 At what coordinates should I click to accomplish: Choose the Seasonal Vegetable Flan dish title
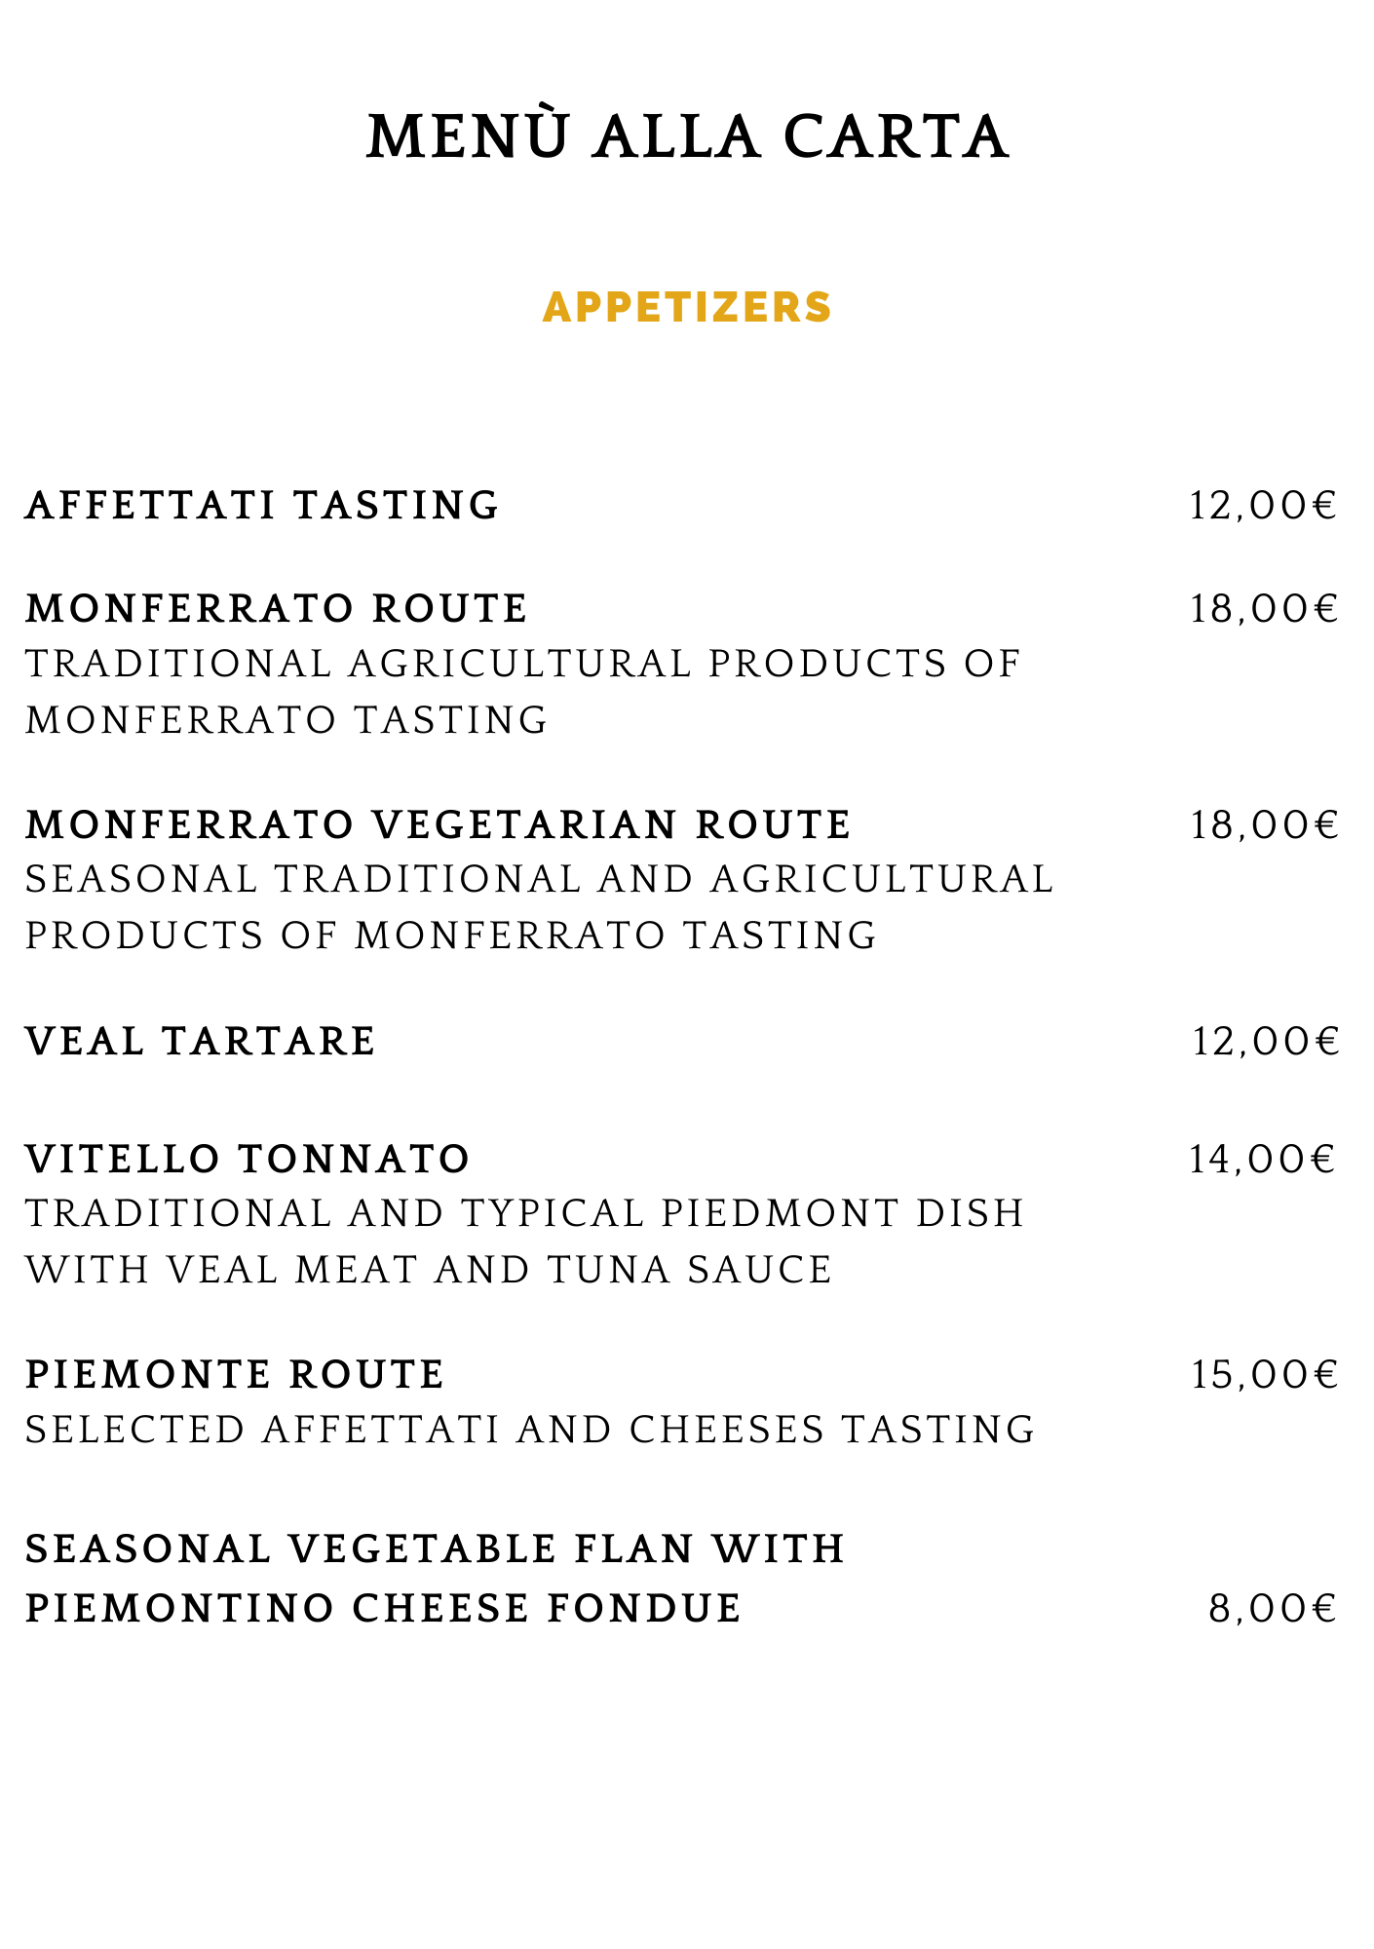coord(435,1579)
